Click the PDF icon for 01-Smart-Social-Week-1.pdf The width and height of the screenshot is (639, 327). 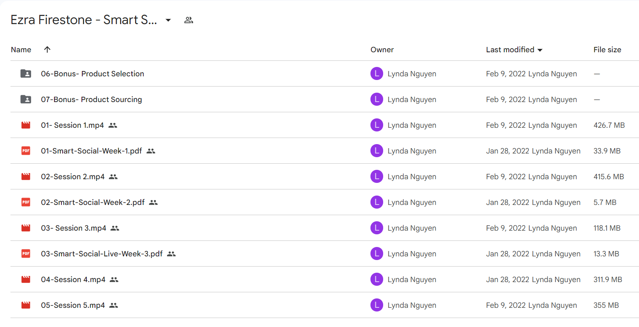pos(26,151)
